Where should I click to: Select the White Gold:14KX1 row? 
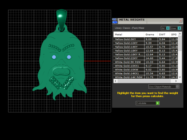[146, 73]
